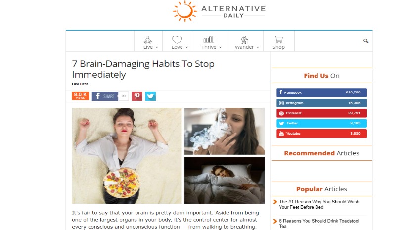Viewport: 408px width, 230px height.
Task: Open the Facebook follow bar
Action: click(x=321, y=92)
